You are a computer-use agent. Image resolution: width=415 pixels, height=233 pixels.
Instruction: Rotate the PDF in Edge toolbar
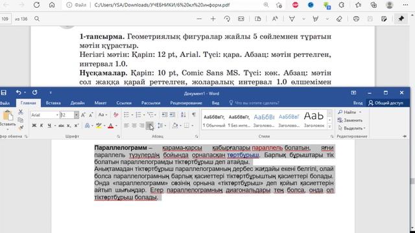(x=227, y=19)
